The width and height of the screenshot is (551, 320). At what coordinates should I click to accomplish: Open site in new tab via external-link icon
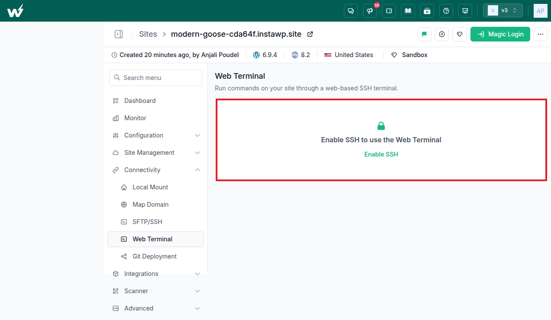point(310,34)
